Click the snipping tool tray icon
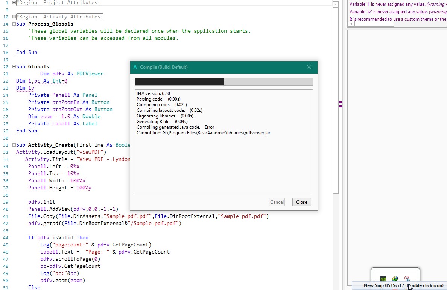The image size is (447, 290). (407, 279)
